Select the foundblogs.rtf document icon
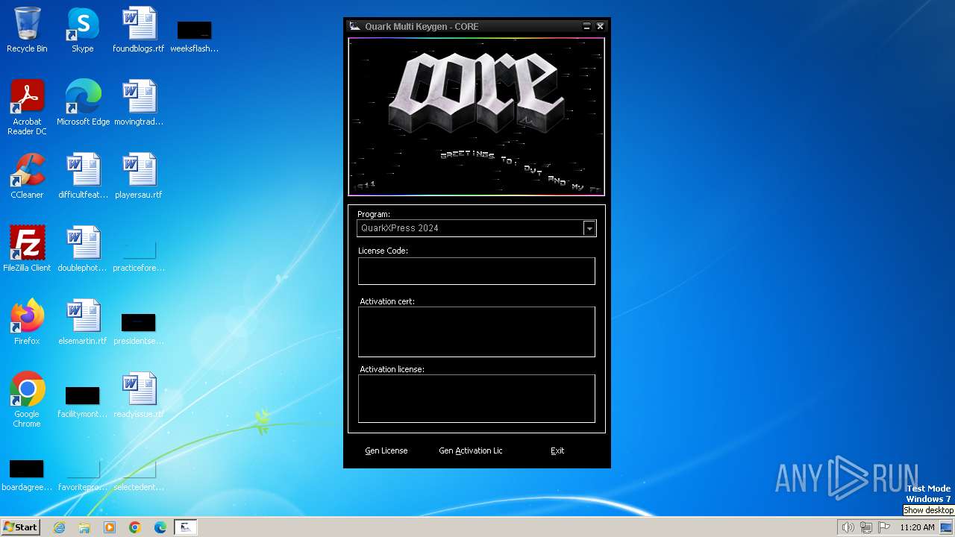This screenshot has width=955, height=537. pyautogui.click(x=139, y=31)
